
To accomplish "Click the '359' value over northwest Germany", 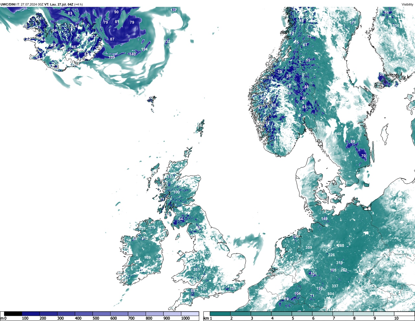I will [x=309, y=247].
